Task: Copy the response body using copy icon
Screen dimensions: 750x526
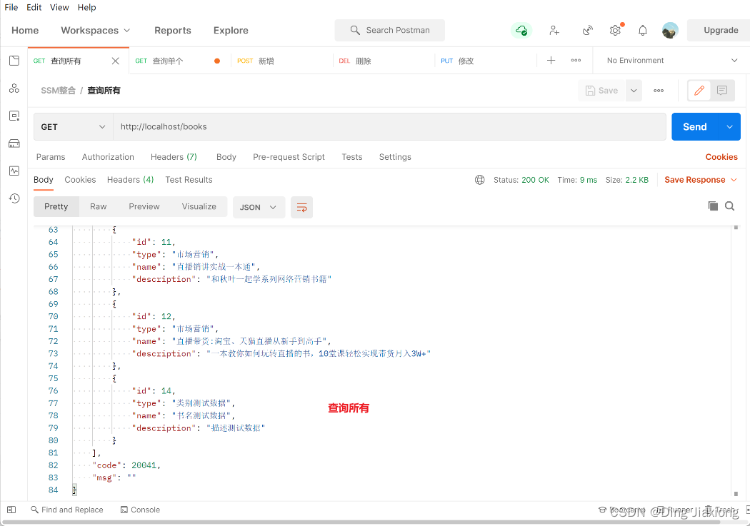Action: tap(712, 205)
